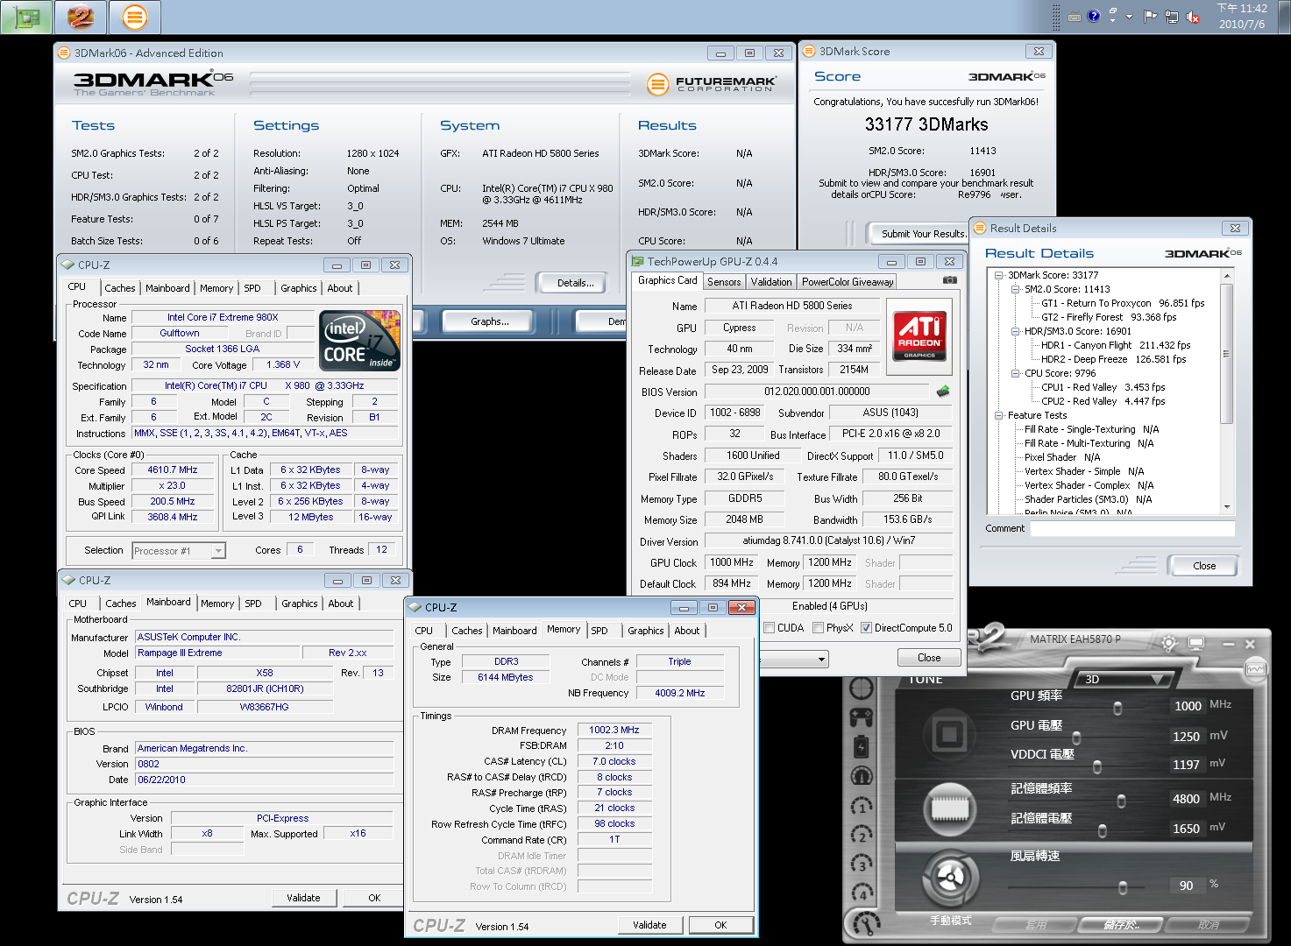Click the GPU chip icon in tuner
This screenshot has height=946, width=1291.
tap(949, 732)
